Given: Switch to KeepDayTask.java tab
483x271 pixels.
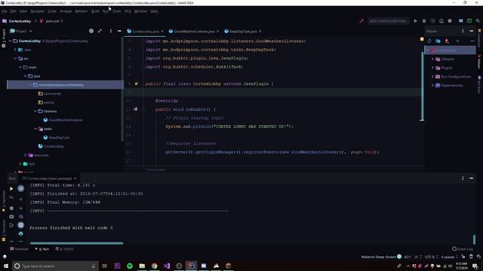Looking at the screenshot, I should (243, 32).
